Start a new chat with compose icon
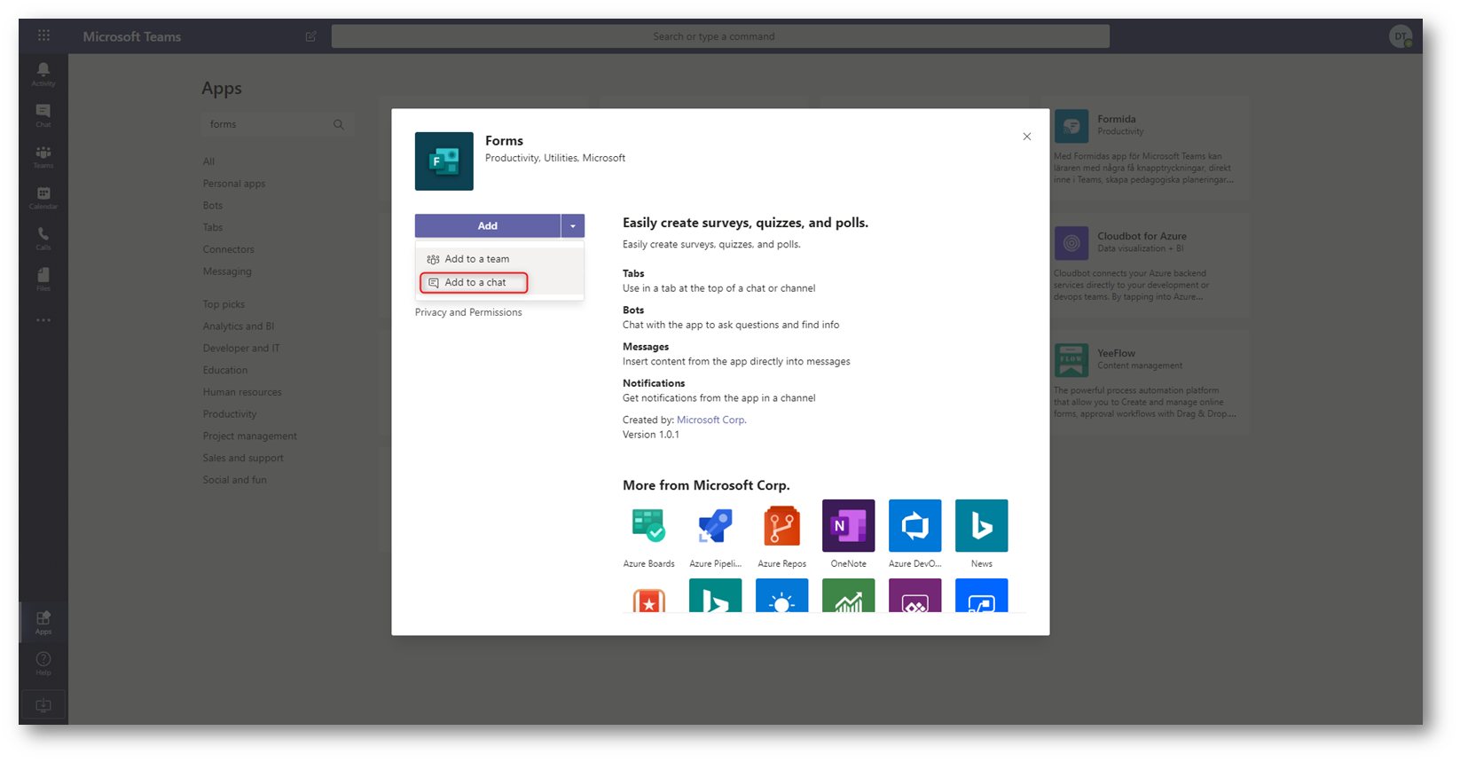The height and width of the screenshot is (762, 1460). 310,36
